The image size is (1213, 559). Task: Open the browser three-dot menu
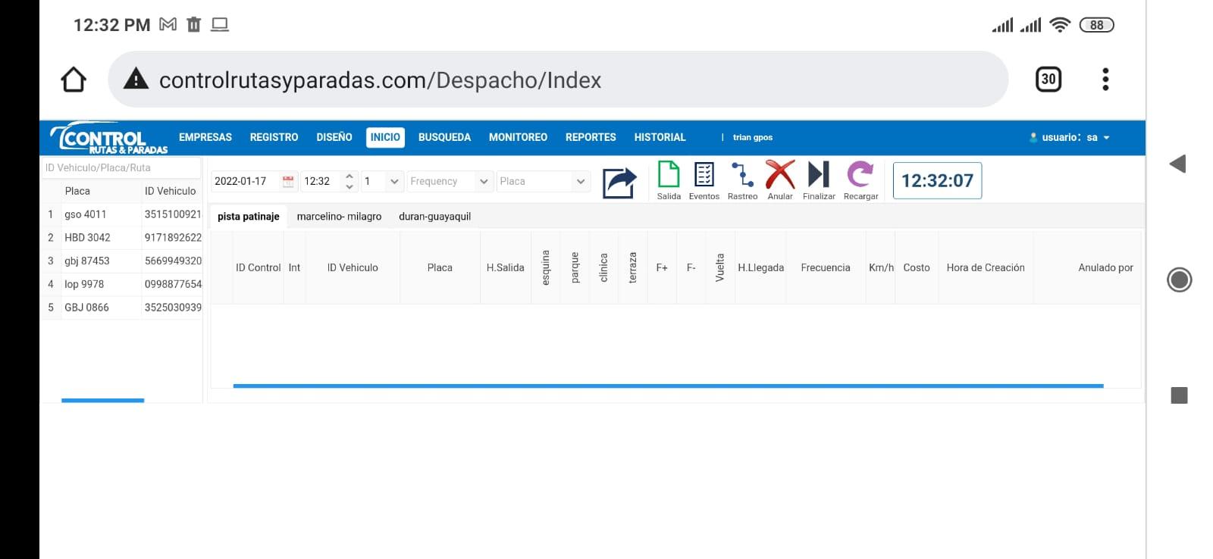tap(1105, 79)
